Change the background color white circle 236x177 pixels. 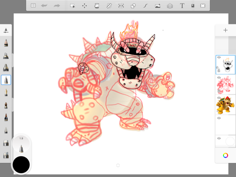pos(230,141)
